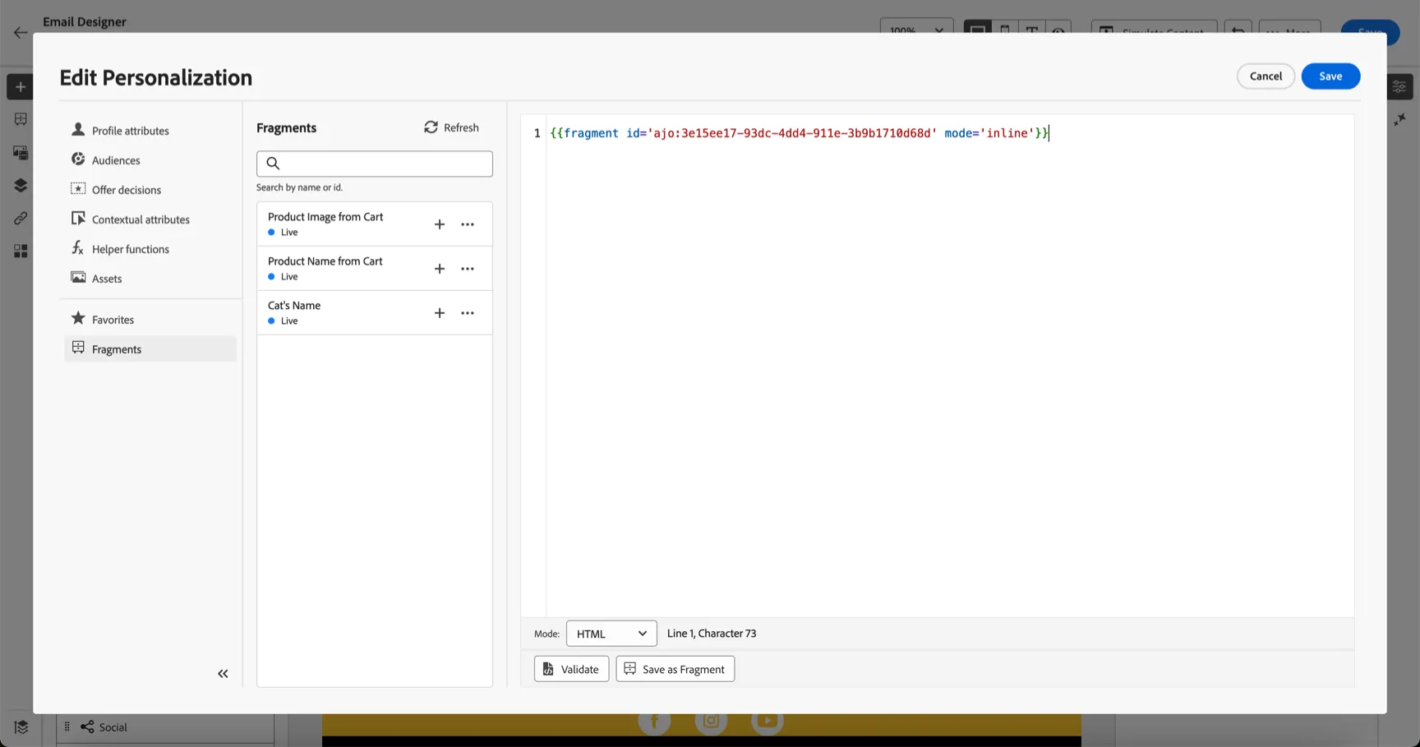
Task: Click the plus icon in Email Designer's left rail
Action: (x=21, y=87)
